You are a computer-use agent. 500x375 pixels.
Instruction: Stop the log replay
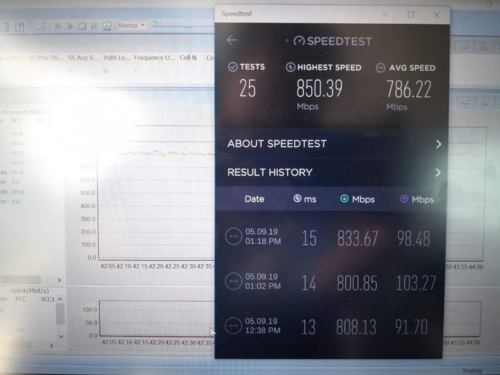pyautogui.click(x=82, y=26)
